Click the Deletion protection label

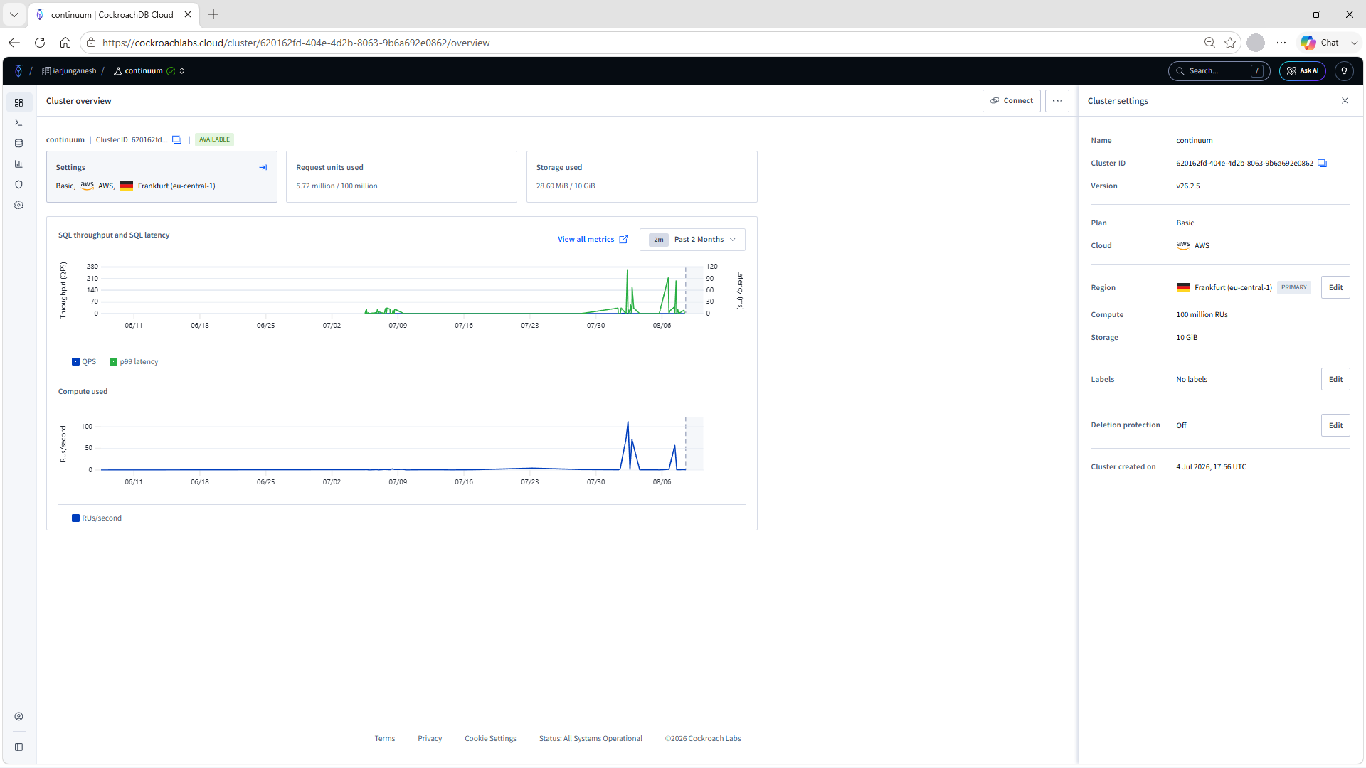click(1126, 425)
